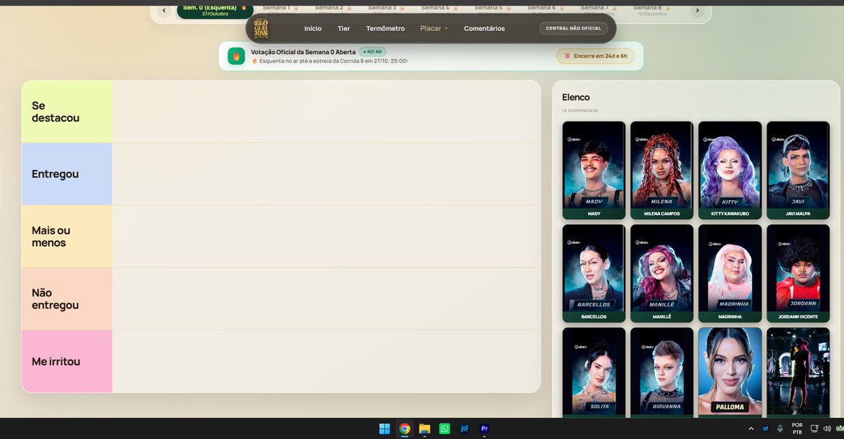Pick the Milena Campos cast card
The height and width of the screenshot is (439, 844).
[x=662, y=170]
